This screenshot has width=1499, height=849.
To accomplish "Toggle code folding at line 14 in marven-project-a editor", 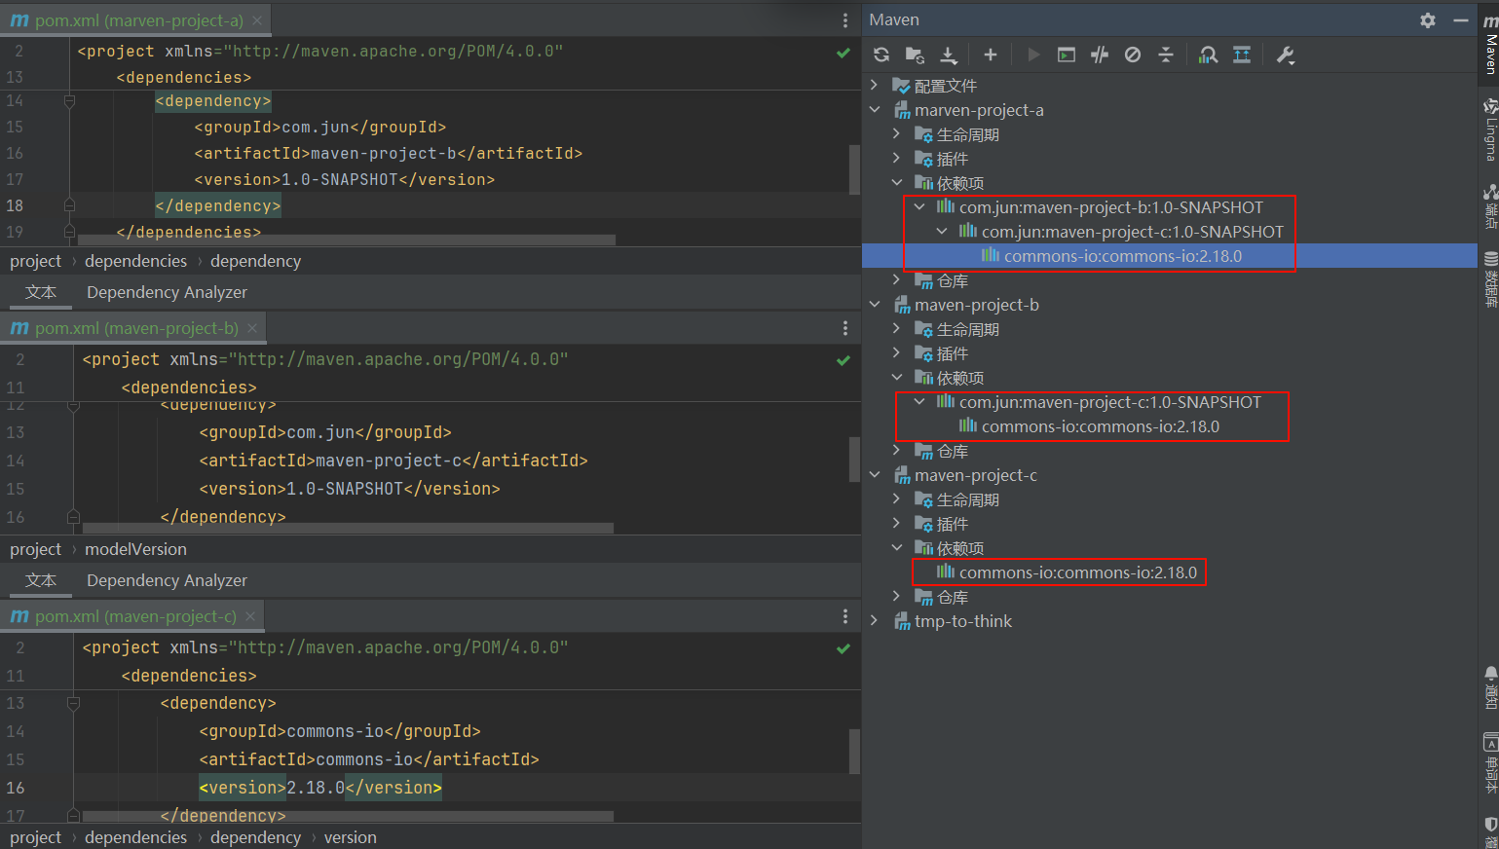I will pyautogui.click(x=69, y=101).
